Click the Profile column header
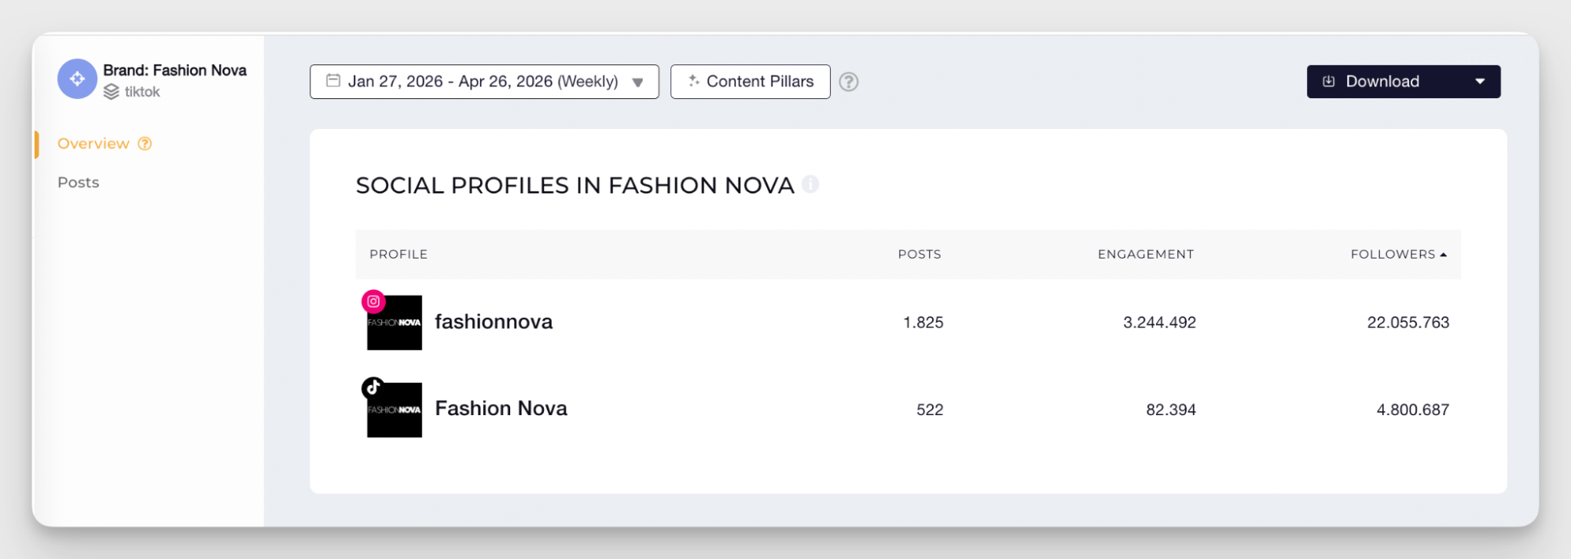This screenshot has height=559, width=1571. pyautogui.click(x=398, y=255)
